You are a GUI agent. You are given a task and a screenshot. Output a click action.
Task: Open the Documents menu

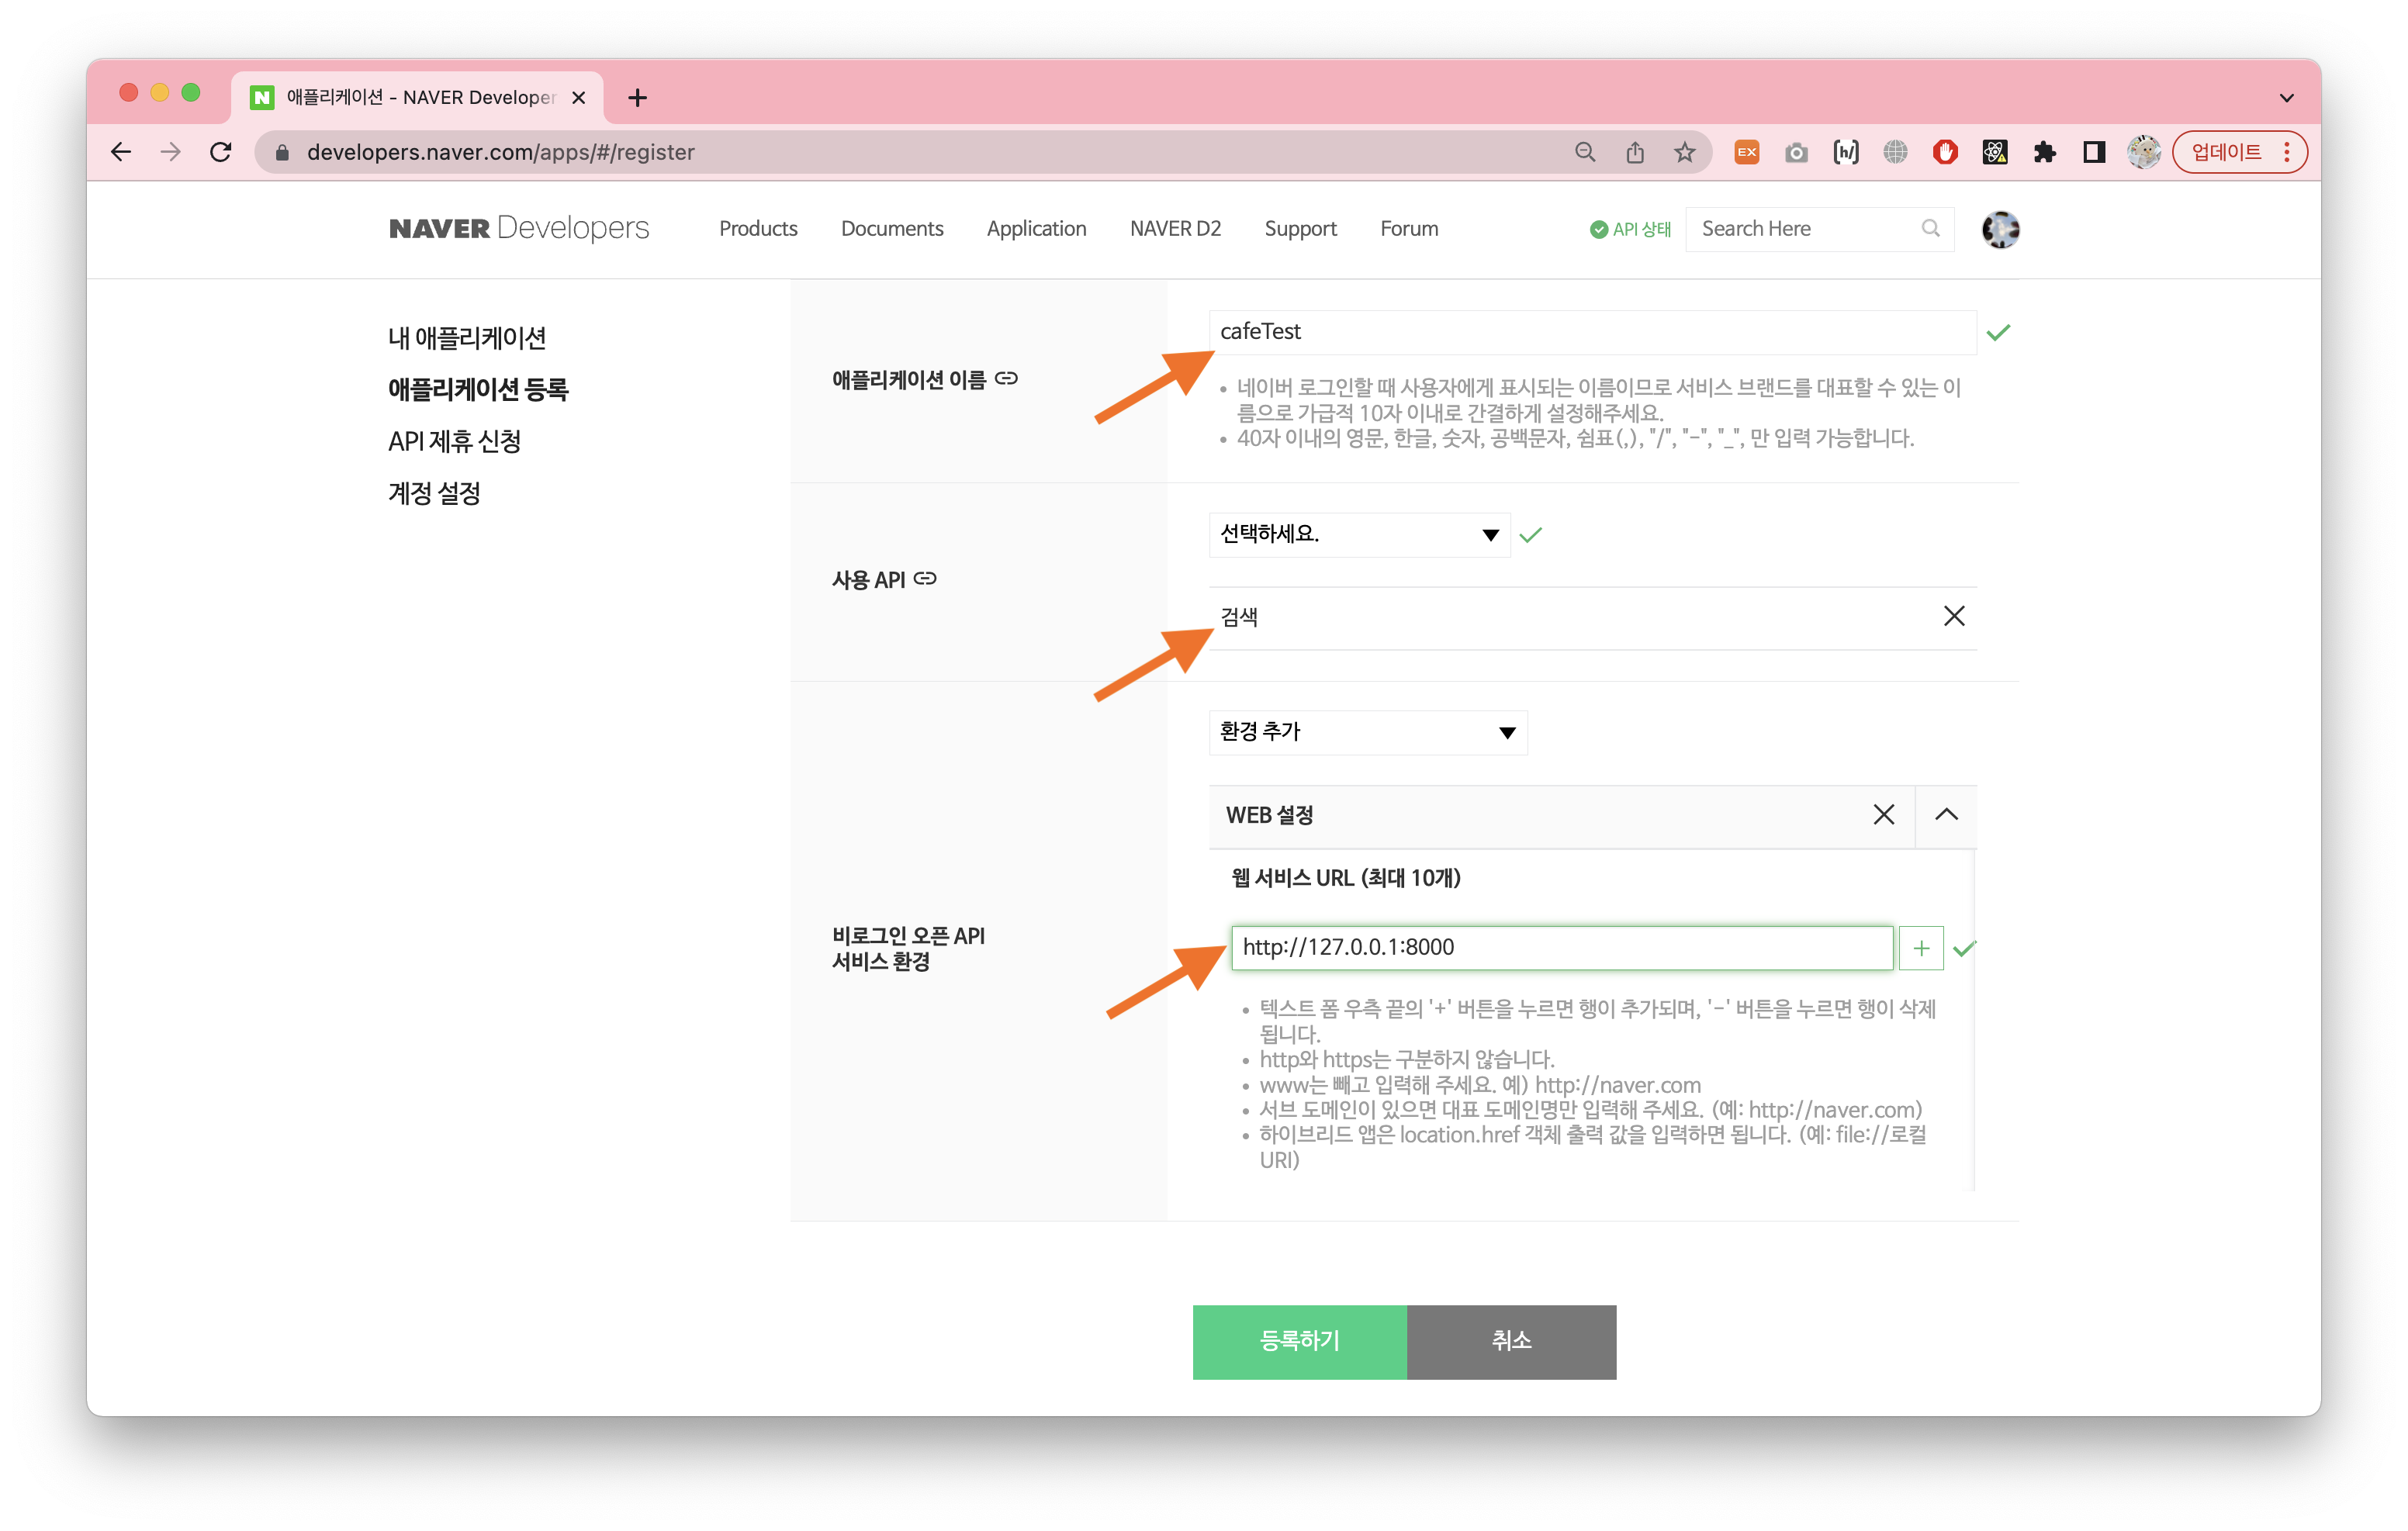click(891, 229)
